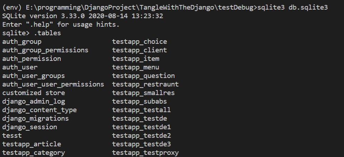Select the django_session table name

[30, 127]
